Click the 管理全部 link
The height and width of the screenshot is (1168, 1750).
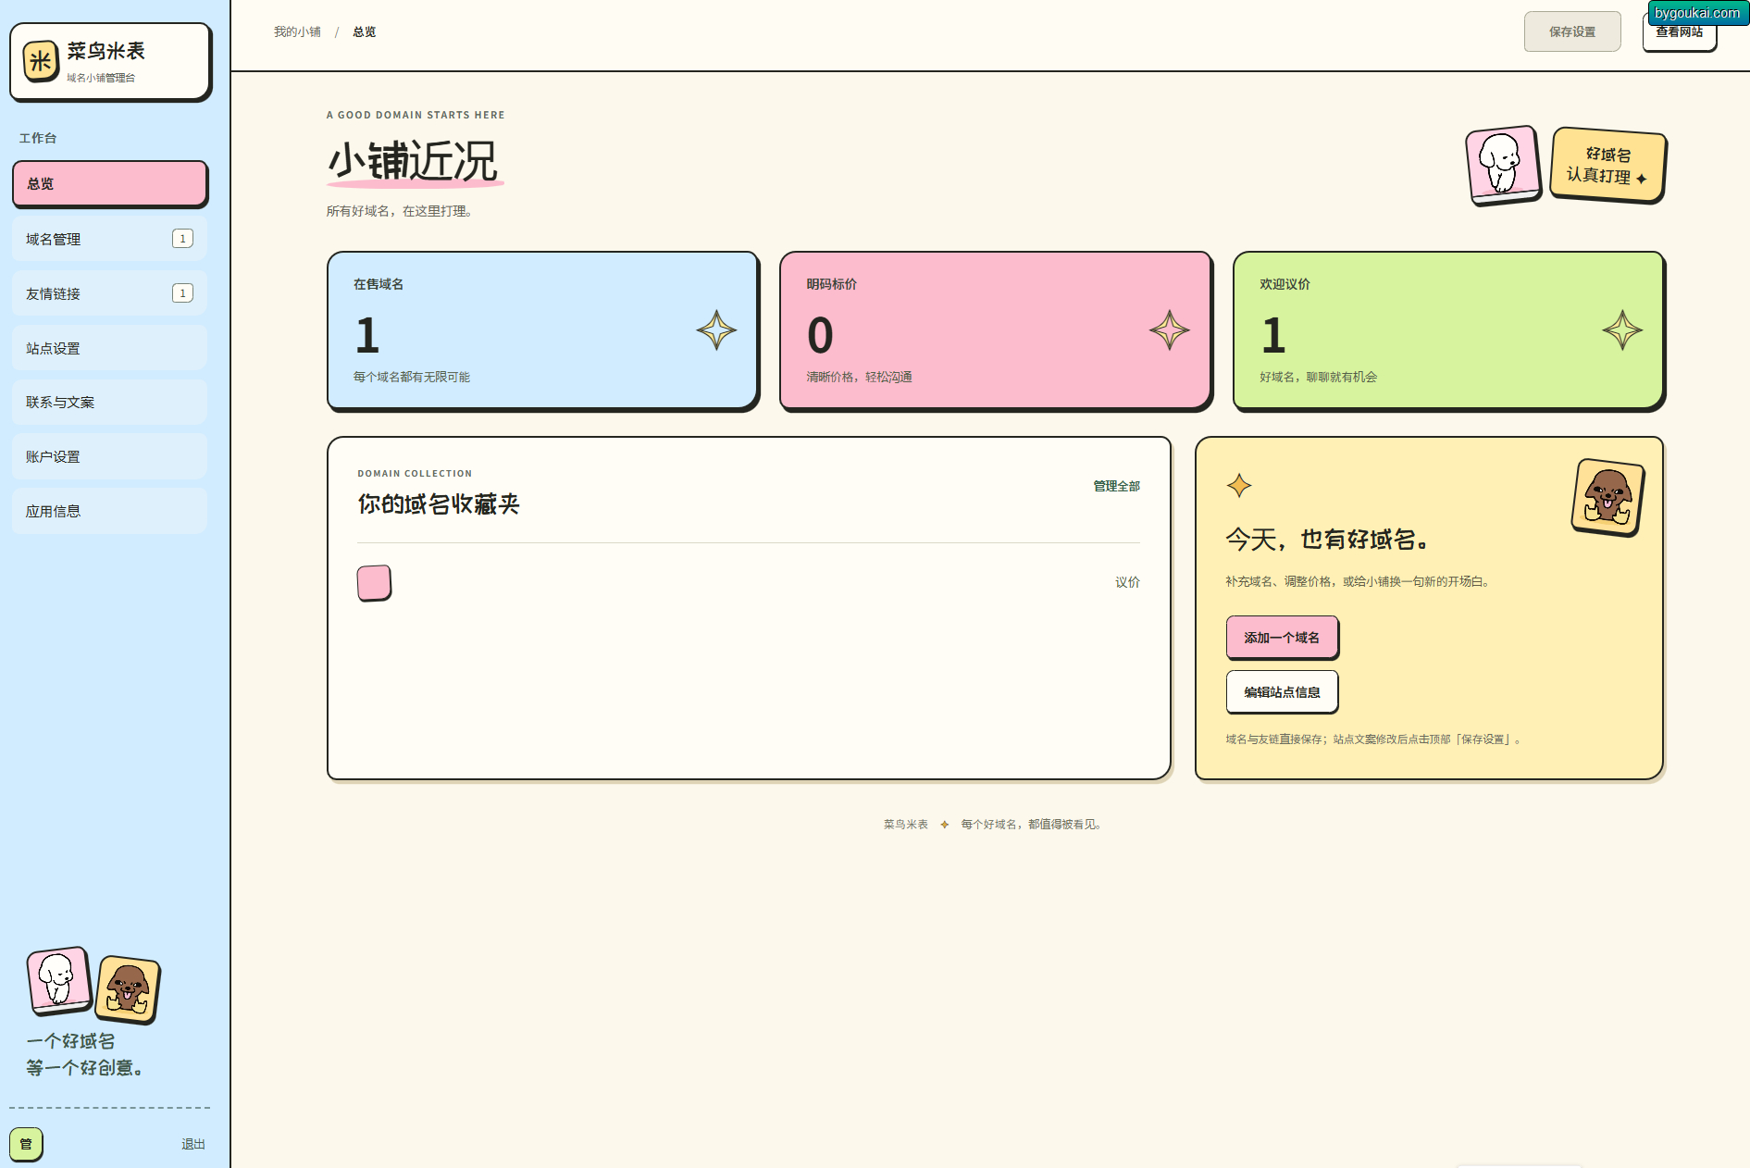[x=1116, y=486]
